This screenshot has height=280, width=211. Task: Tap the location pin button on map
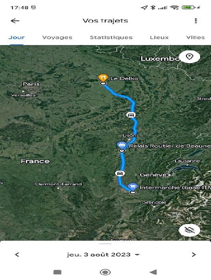[x=189, y=57]
